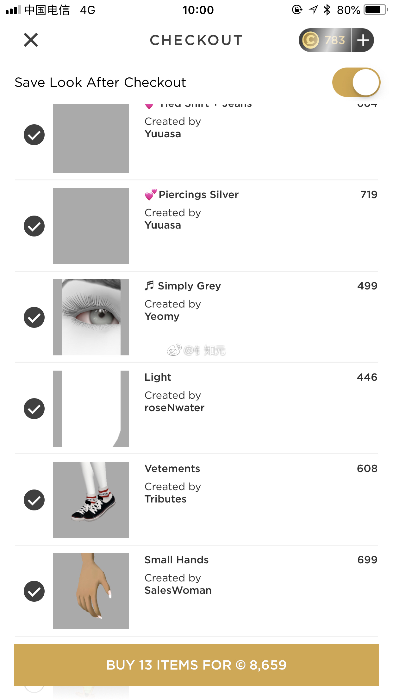This screenshot has height=700, width=393.
Task: Open the Small Hands product image
Action: coord(91,591)
